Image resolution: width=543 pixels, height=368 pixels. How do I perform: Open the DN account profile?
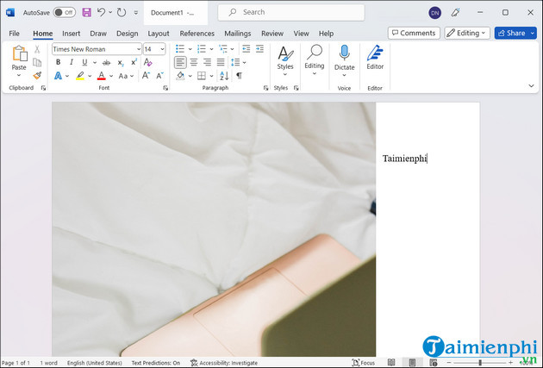pyautogui.click(x=434, y=13)
